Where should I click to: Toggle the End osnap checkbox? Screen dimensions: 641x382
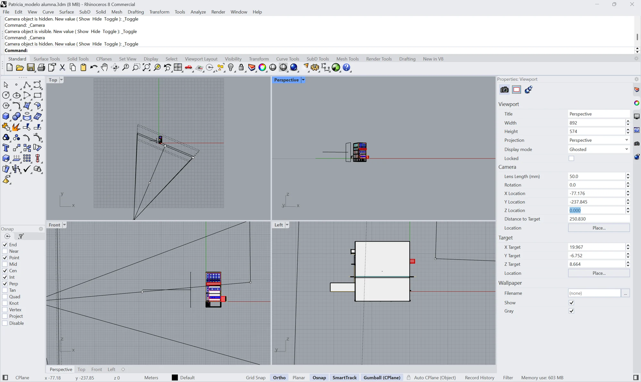5,245
